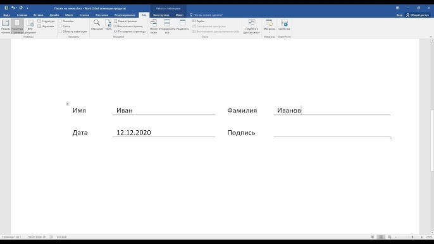Select the Режим чтения view
The image size is (434, 244).
pos(6,27)
